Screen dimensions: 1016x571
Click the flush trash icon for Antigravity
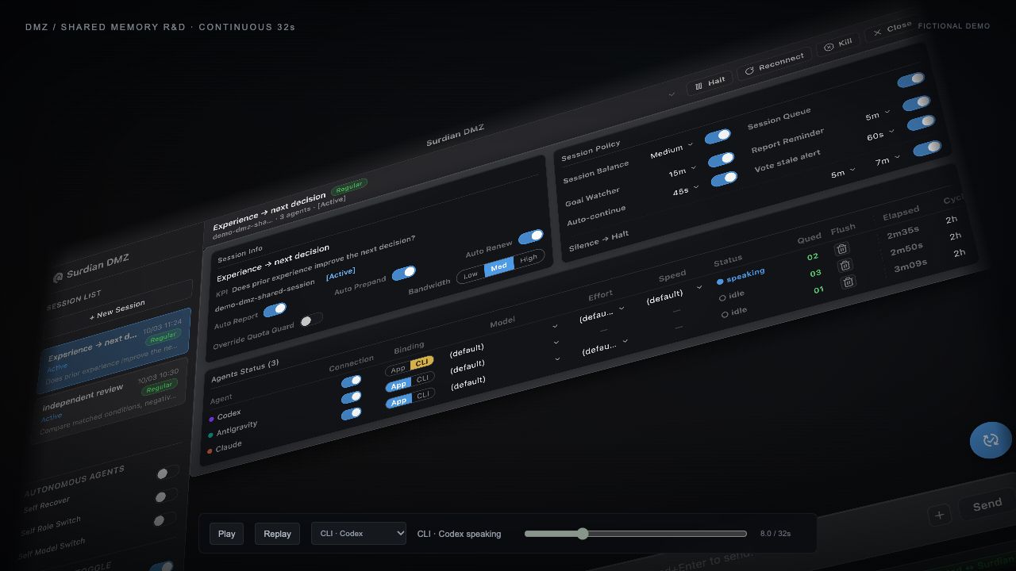[845, 265]
